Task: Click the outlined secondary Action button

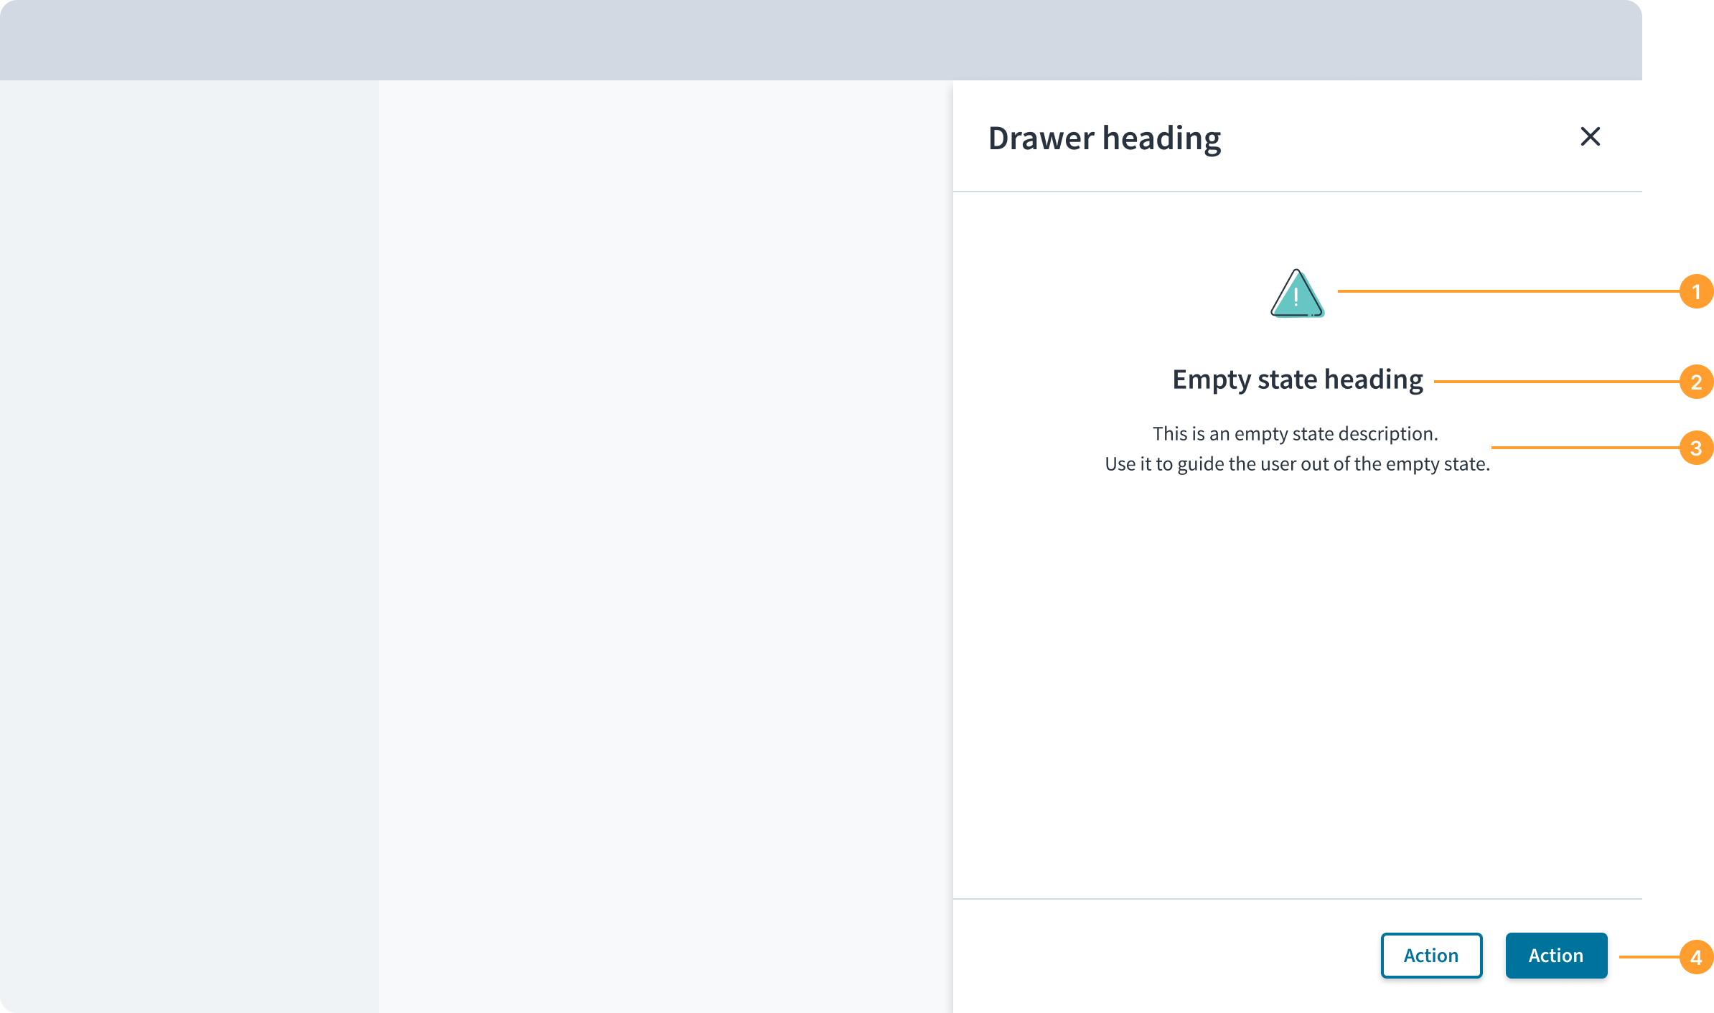Action: (1431, 956)
